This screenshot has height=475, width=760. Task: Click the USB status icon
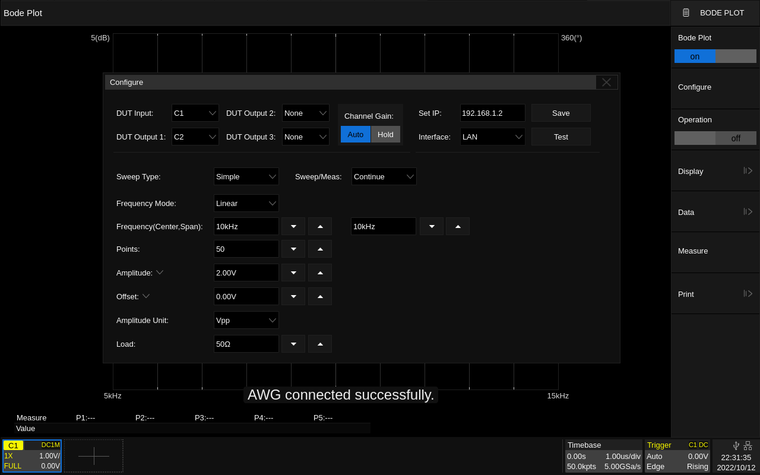736,445
